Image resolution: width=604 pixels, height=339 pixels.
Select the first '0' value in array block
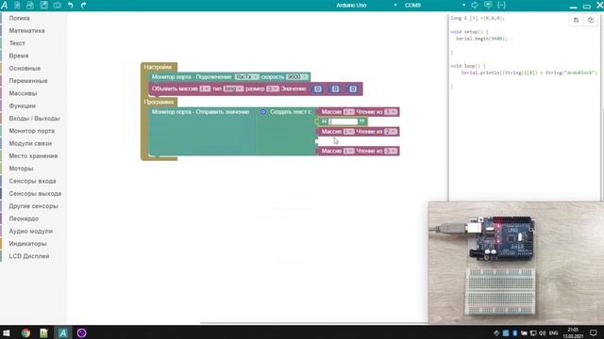pos(318,89)
